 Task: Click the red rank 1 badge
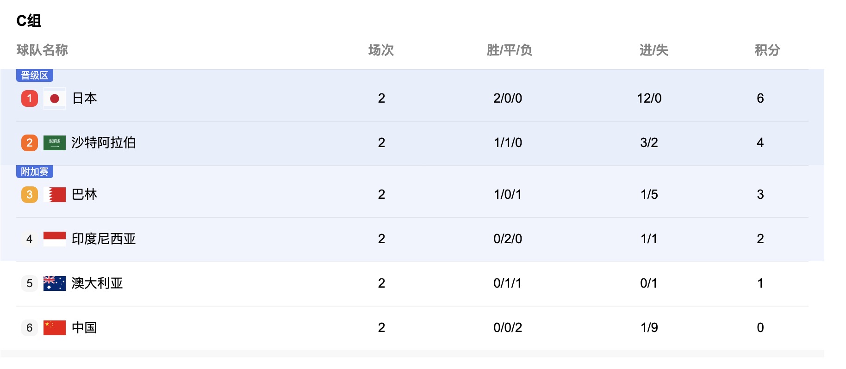[30, 98]
